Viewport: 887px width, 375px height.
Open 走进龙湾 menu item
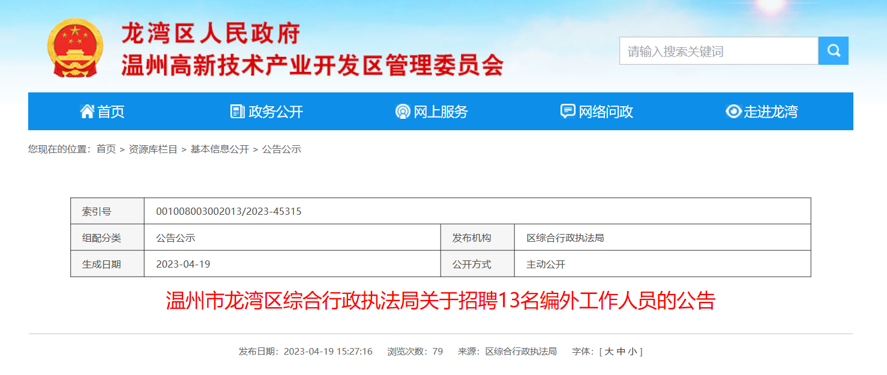click(771, 112)
